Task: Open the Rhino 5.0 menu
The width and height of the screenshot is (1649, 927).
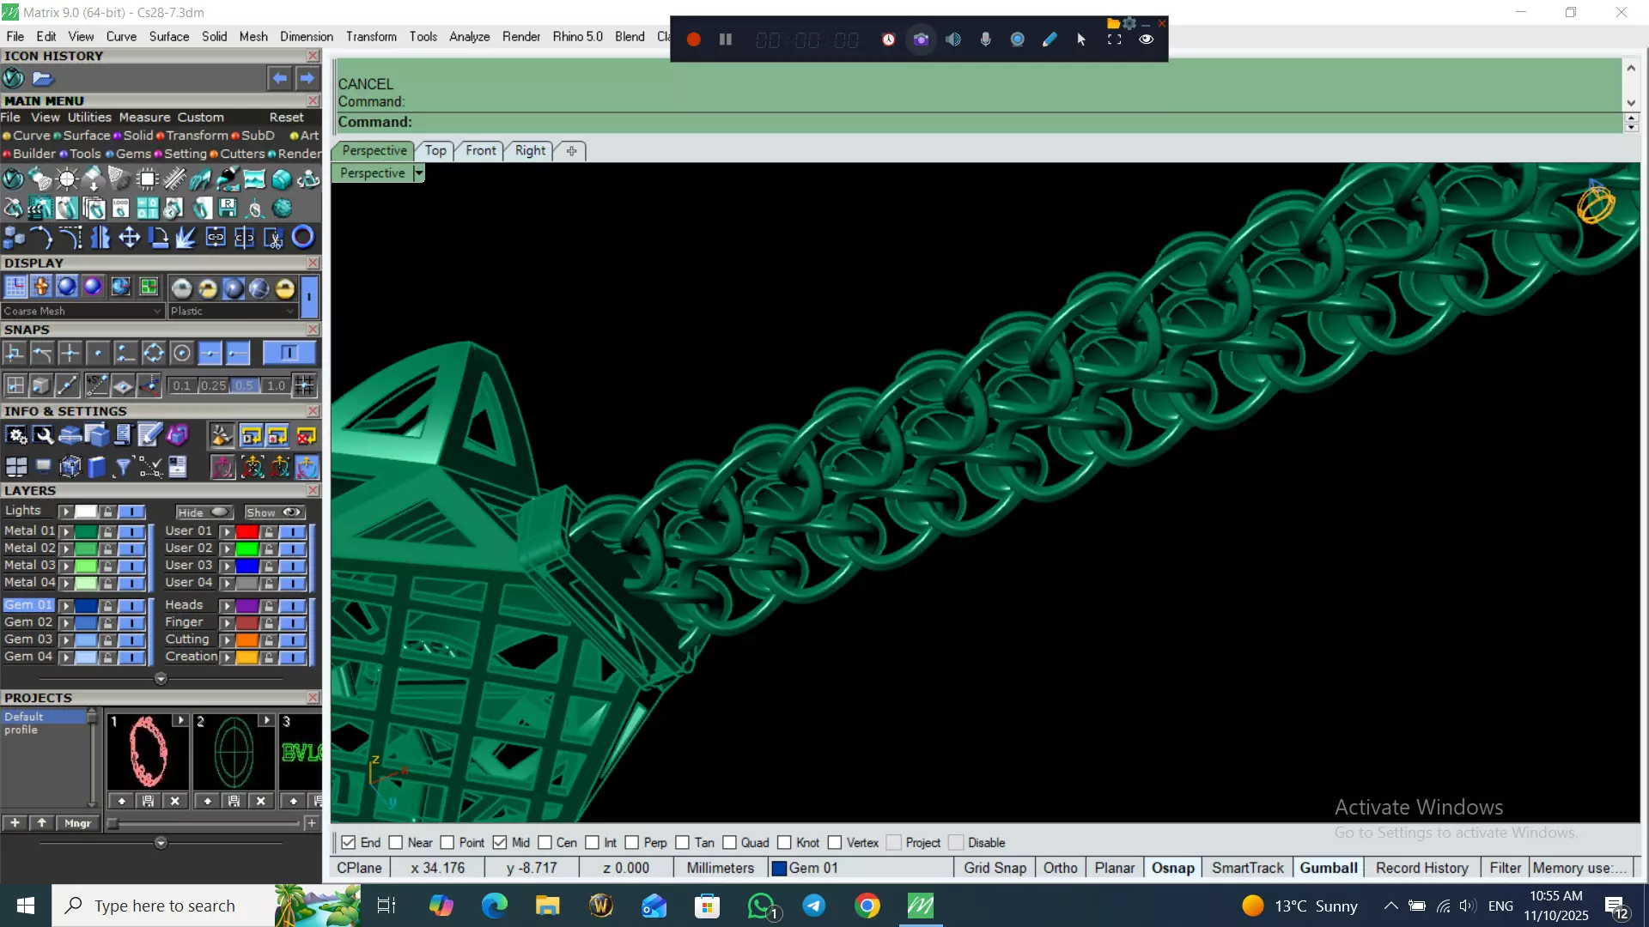Action: coord(577,37)
